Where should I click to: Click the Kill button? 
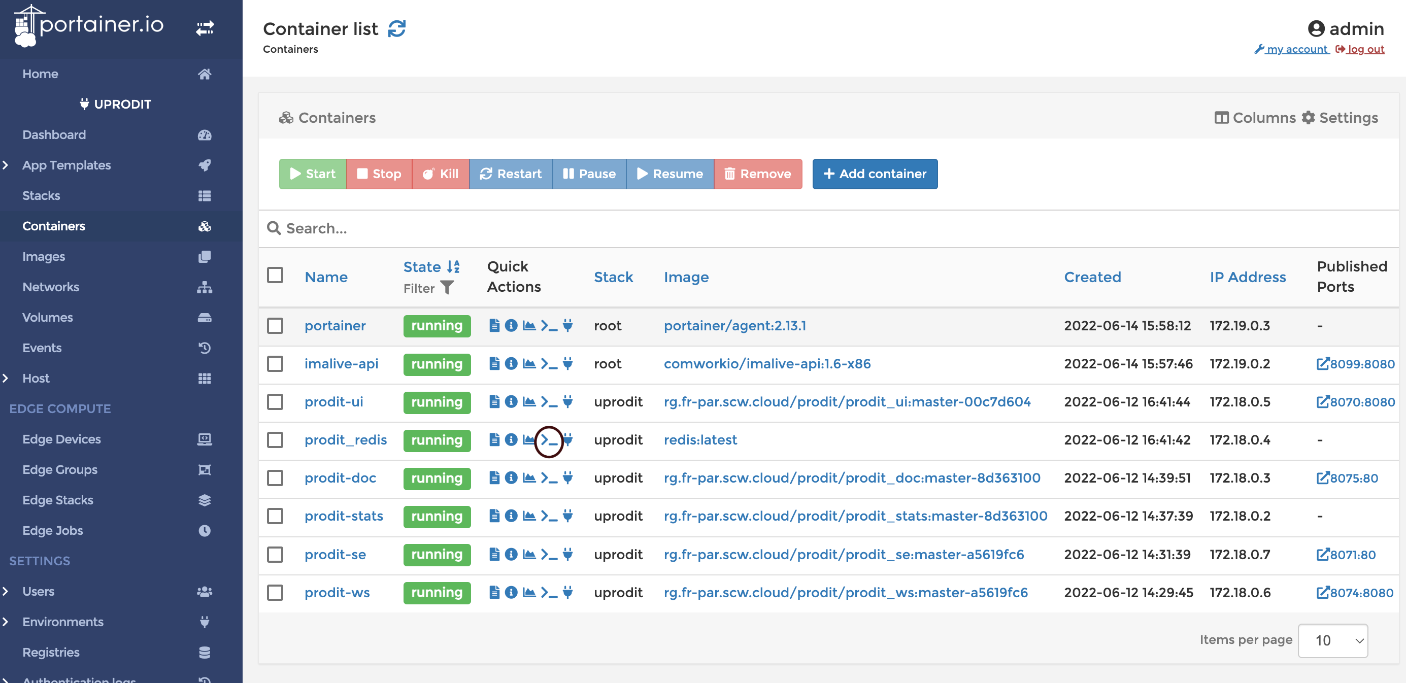pos(441,174)
